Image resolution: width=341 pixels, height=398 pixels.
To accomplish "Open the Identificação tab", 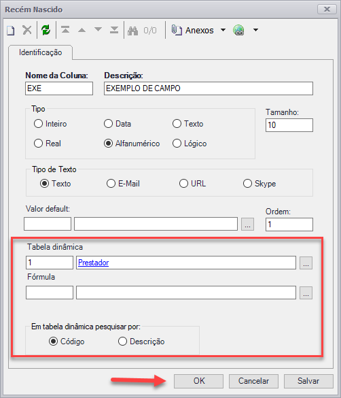I will click(40, 52).
